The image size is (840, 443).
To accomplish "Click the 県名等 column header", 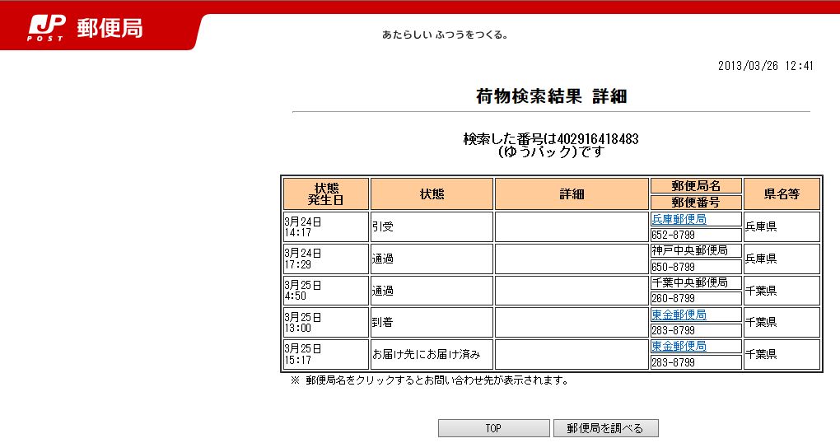I will click(781, 194).
